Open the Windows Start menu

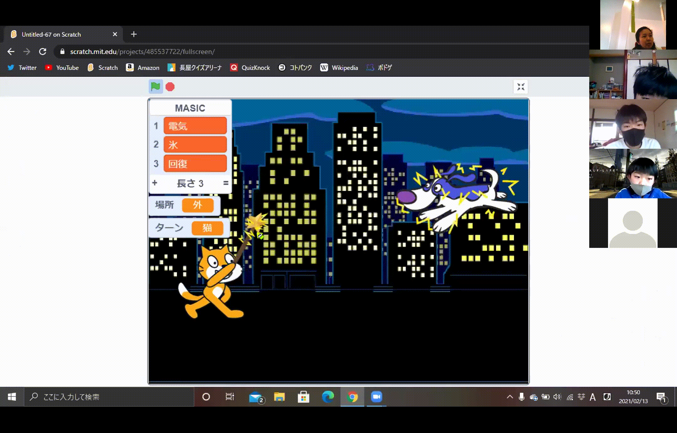[12, 397]
